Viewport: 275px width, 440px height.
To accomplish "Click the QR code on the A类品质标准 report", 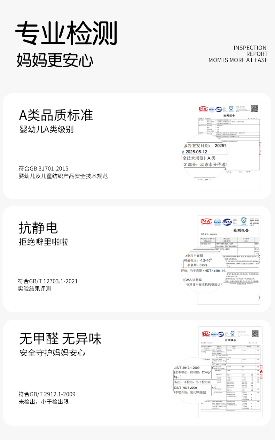I will (x=255, y=108).
